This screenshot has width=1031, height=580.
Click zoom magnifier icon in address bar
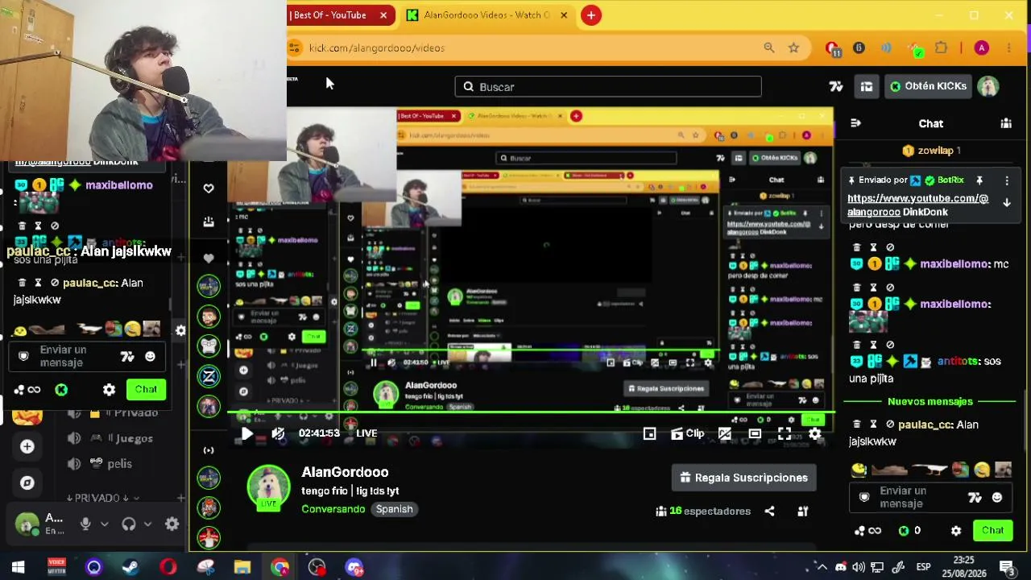[x=769, y=48]
